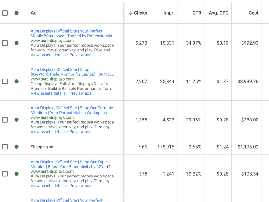Click the 0.55% CTR value

[x=195, y=147]
